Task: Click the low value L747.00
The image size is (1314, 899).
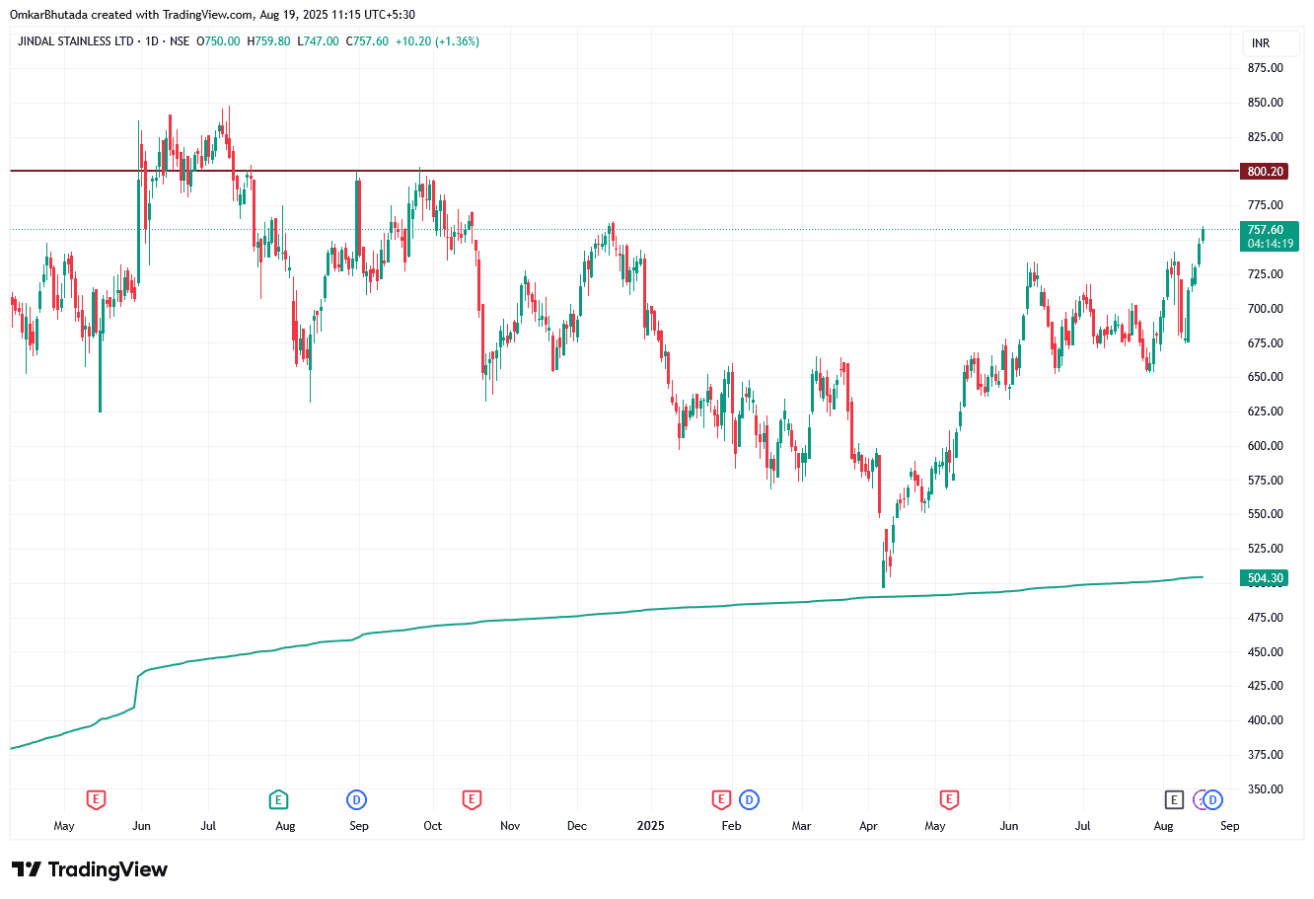Action: [318, 41]
